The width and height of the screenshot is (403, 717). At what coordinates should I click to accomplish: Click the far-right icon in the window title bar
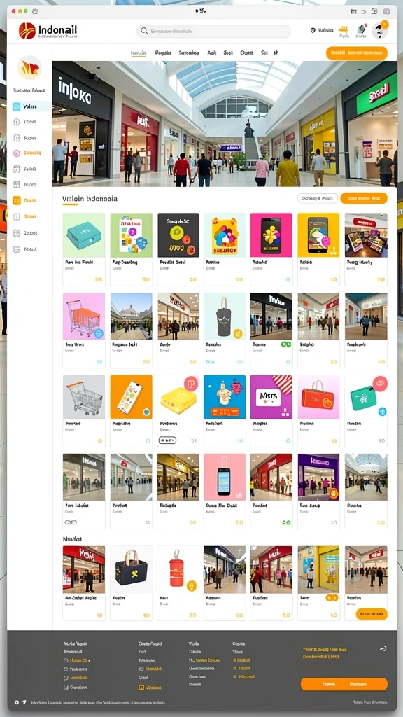tap(386, 11)
